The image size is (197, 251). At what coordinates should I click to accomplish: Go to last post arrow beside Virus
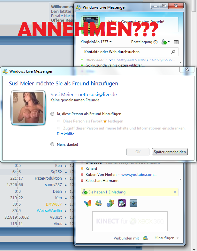pyautogui.click(x=66, y=224)
